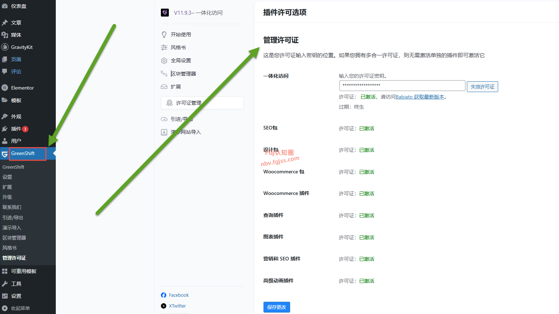559x314 pixels.
Task: Open the XTwitter link
Action: (x=177, y=306)
